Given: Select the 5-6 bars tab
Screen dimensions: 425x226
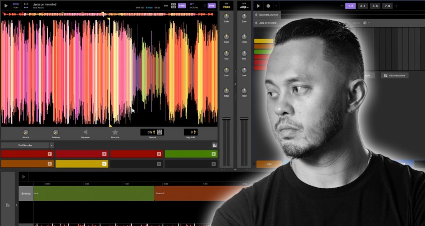Looking at the screenshot, I should tap(375, 6).
